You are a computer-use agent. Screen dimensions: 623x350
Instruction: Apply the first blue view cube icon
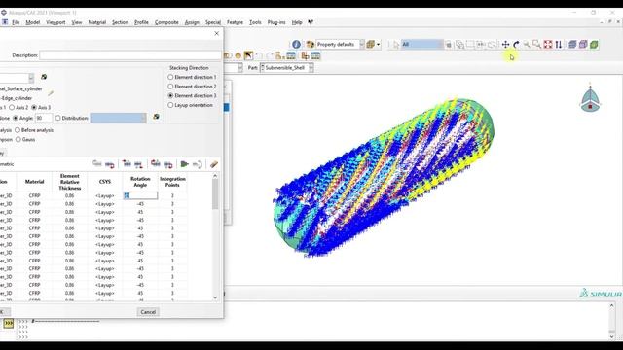click(x=572, y=45)
